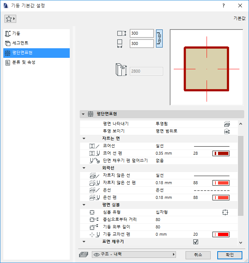This screenshot has width=249, height=263.
Task: Click the 평단면표현 panel header icon
Action: click(x=90, y=114)
